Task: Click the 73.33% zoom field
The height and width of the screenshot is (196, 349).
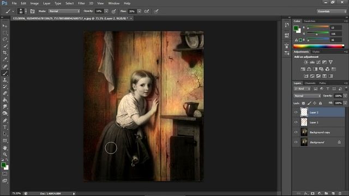Action: (16, 194)
